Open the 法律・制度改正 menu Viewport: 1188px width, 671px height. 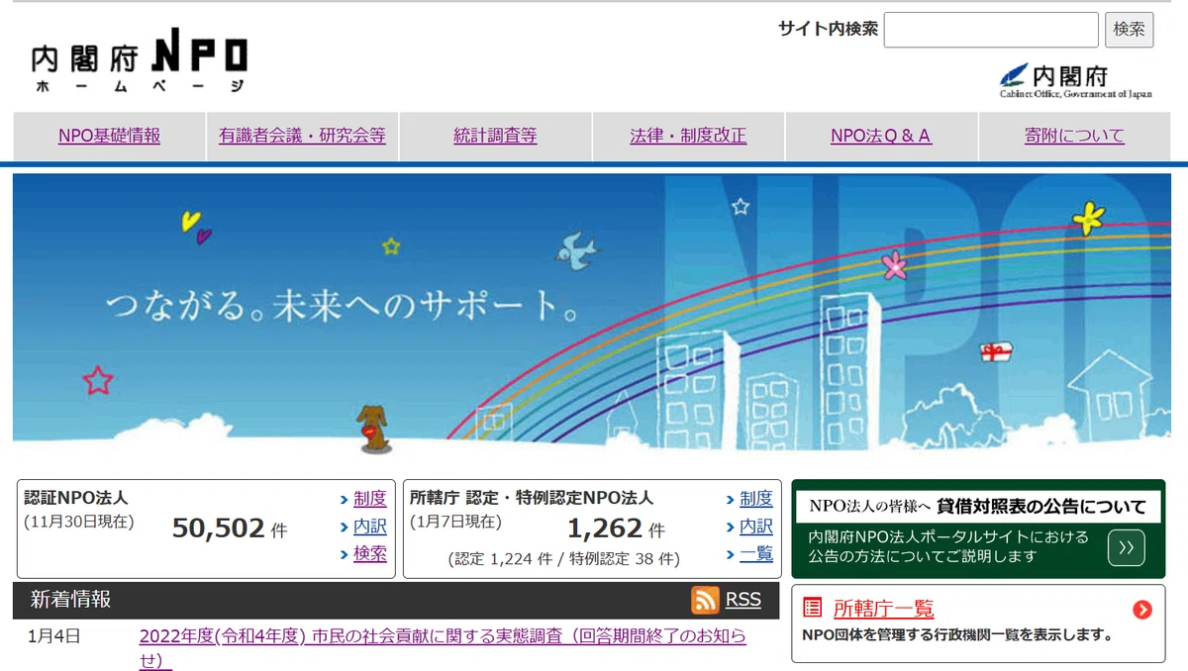(688, 137)
